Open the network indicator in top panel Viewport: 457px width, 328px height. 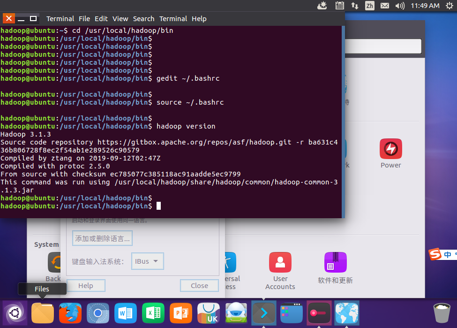click(355, 6)
